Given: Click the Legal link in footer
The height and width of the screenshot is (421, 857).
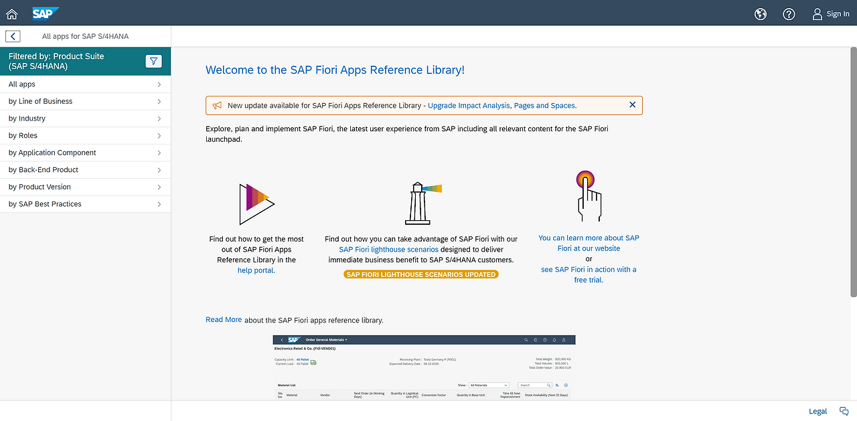Looking at the screenshot, I should pos(817,411).
